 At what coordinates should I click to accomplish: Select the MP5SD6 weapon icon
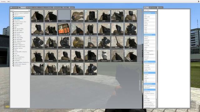point(51,56)
